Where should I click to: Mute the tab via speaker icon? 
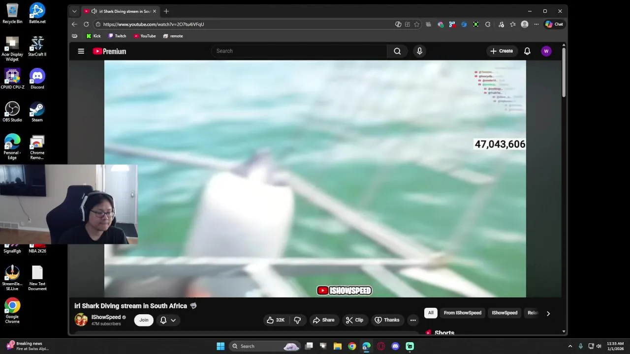coord(94,11)
